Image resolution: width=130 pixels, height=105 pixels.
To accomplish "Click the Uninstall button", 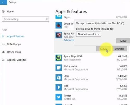I will point(120,49).
